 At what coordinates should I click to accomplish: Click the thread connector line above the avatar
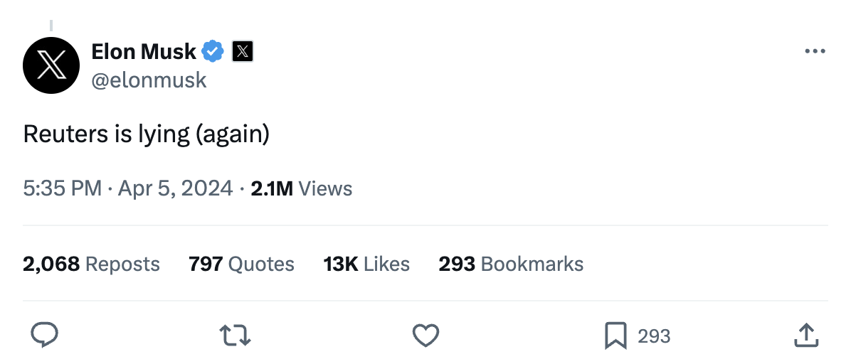pyautogui.click(x=51, y=26)
